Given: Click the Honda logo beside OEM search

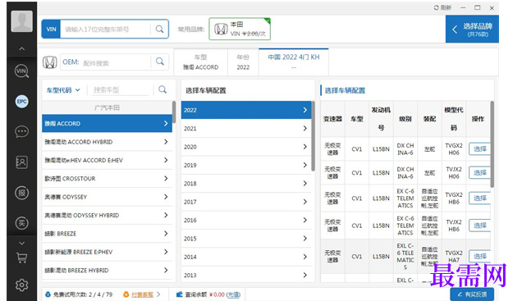Looking at the screenshot, I should pyautogui.click(x=49, y=62).
